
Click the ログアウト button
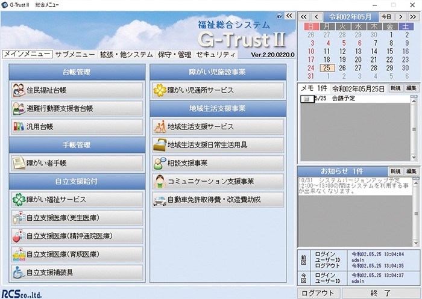click(320, 292)
